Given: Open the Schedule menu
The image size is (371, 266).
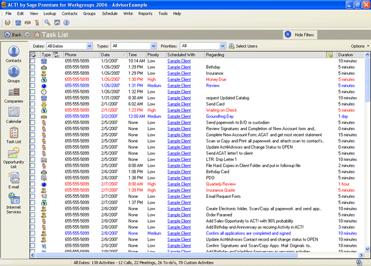Looking at the screenshot, I should 109,14.
